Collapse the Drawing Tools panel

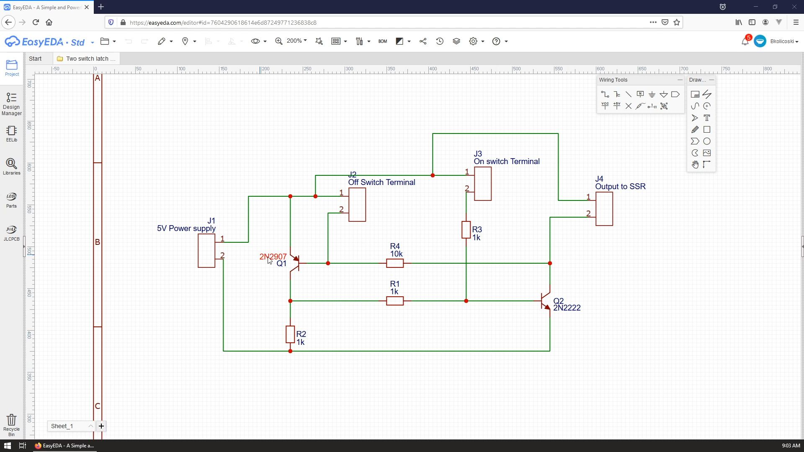coord(711,80)
